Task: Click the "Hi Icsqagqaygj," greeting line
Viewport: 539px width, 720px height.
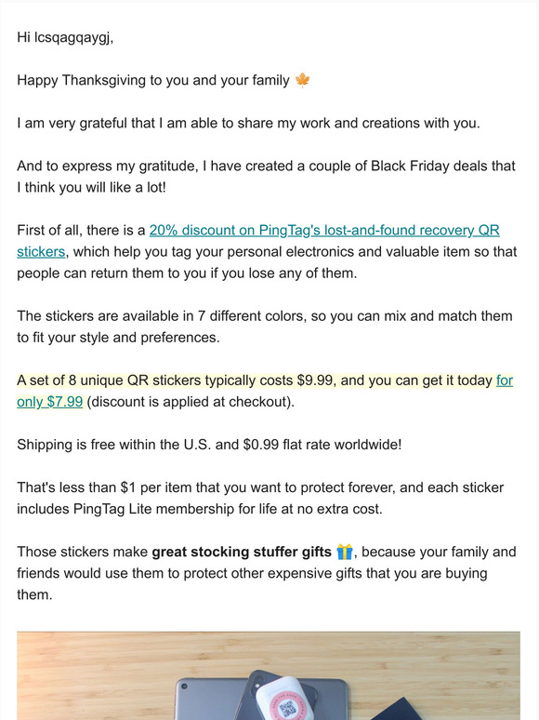Action: (65, 37)
